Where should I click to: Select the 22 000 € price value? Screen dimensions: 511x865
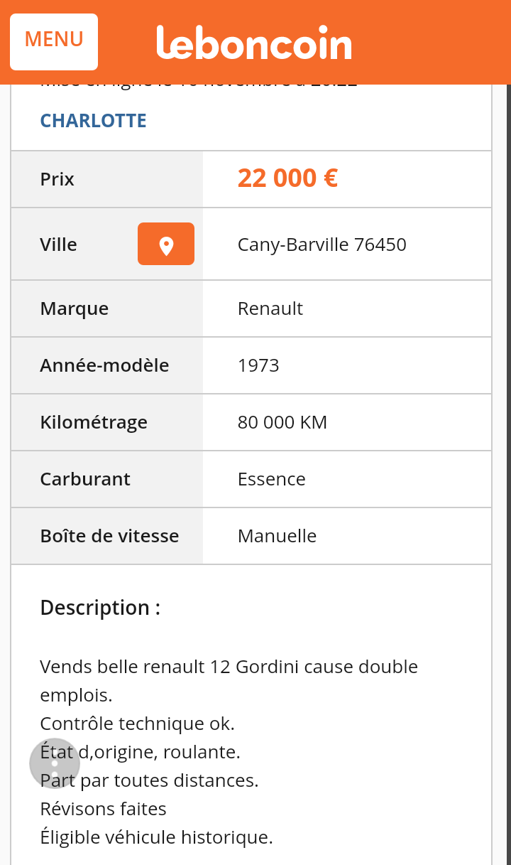(x=287, y=178)
